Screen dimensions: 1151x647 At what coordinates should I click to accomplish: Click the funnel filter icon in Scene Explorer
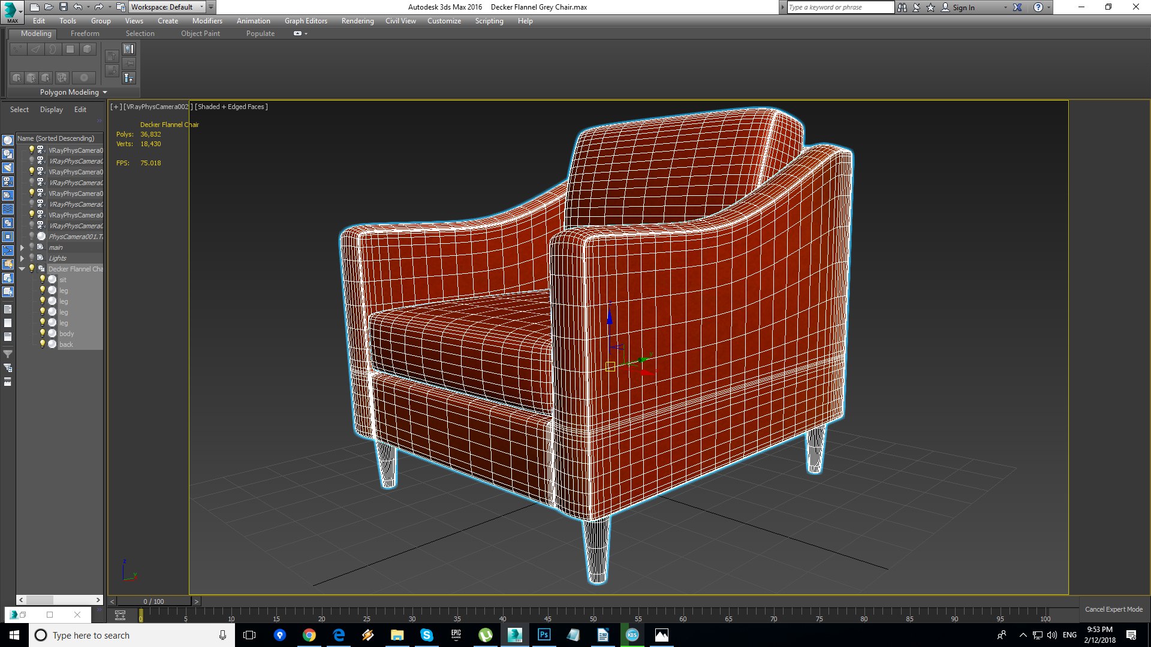pos(8,354)
